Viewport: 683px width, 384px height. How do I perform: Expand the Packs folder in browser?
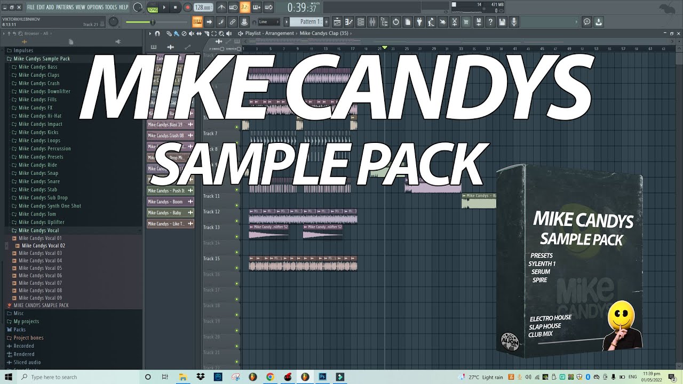[x=19, y=330]
